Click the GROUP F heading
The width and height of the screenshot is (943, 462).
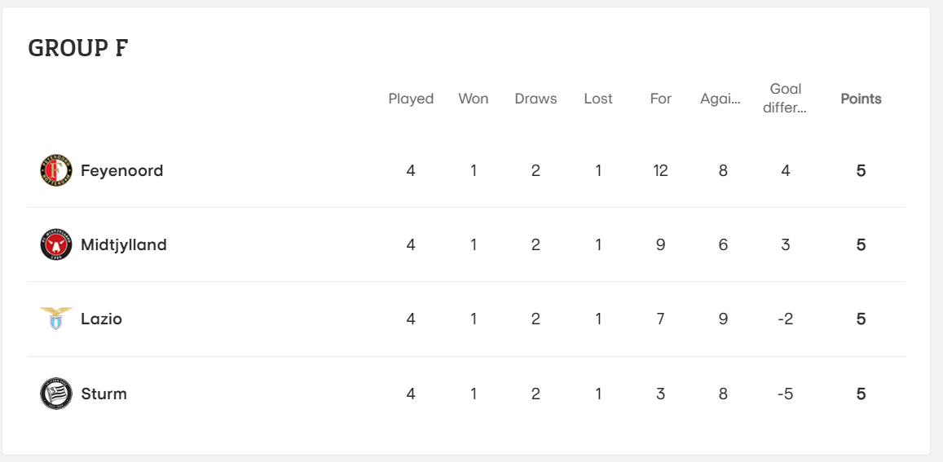click(78, 48)
